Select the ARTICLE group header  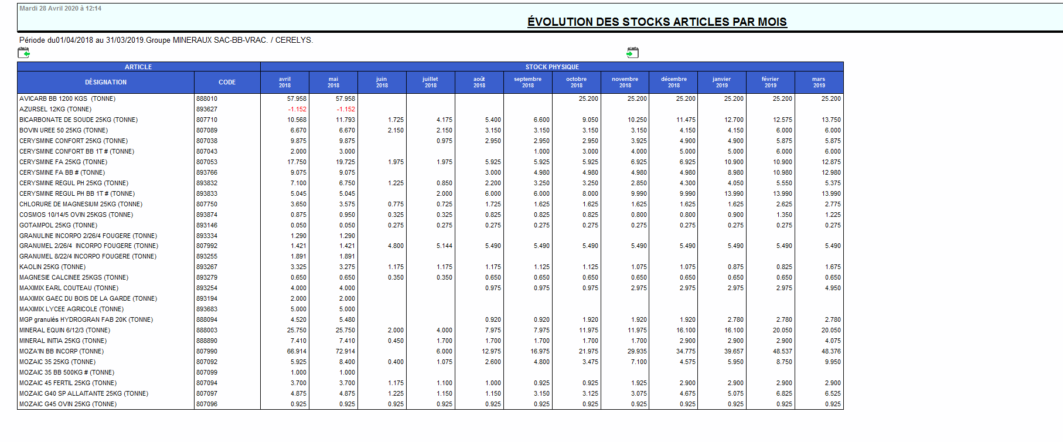138,67
